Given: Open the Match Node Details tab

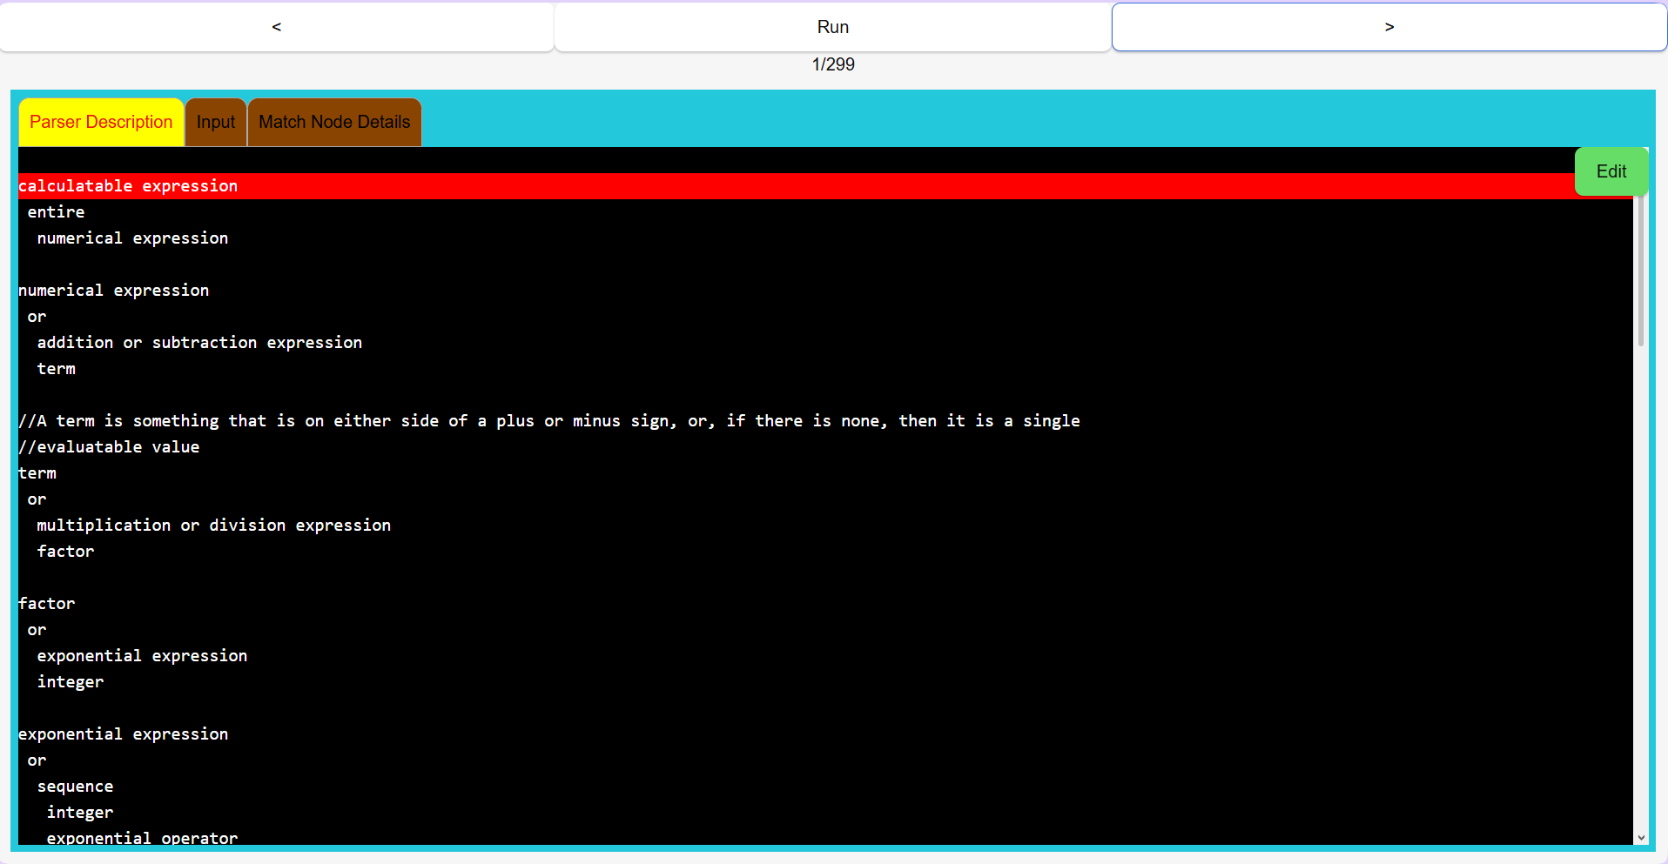Looking at the screenshot, I should (333, 122).
